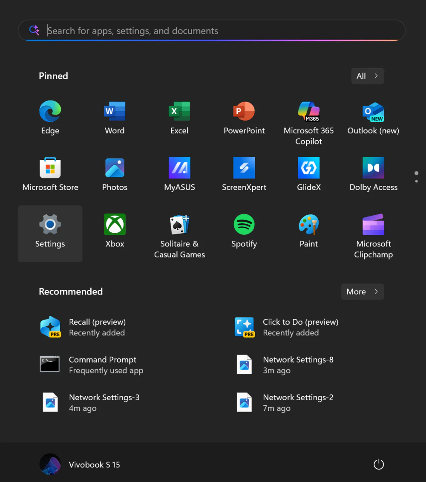
Task: Open the Excel pinned app
Action: point(179,118)
